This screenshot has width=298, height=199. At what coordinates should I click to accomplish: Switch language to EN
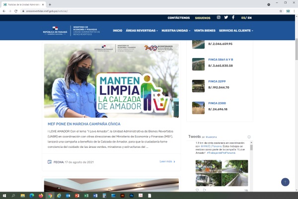pos(249,17)
